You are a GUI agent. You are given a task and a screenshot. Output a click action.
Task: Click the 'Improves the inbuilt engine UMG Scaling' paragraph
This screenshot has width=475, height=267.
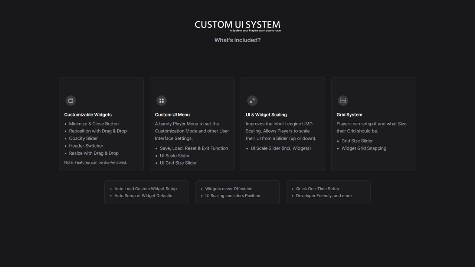[281, 131]
